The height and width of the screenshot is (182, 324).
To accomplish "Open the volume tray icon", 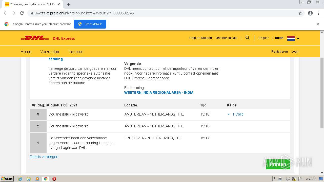I will (288, 179).
